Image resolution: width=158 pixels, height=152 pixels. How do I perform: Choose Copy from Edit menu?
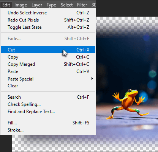pos(48,57)
